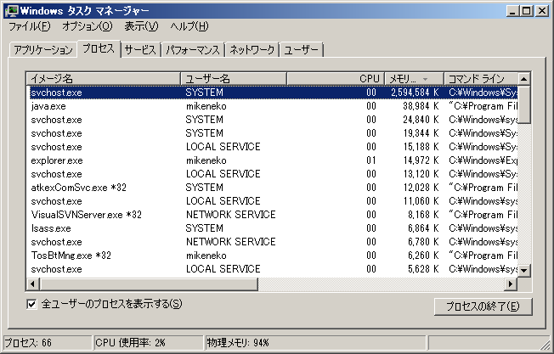Sort by CPU column header

(x=336, y=78)
